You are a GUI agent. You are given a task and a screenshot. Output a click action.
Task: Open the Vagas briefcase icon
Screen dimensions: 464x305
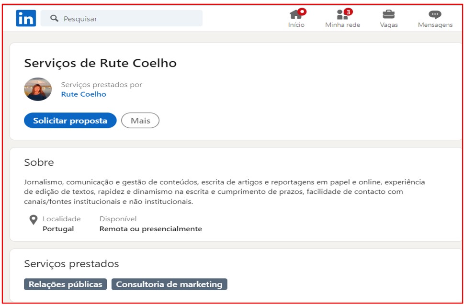click(388, 14)
